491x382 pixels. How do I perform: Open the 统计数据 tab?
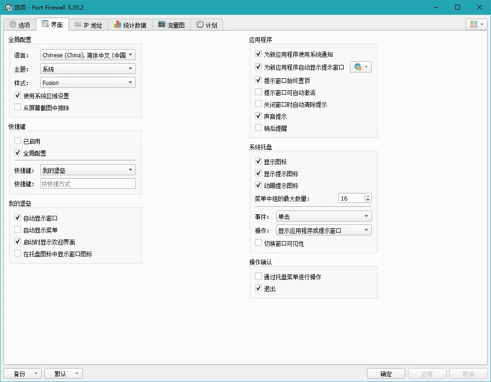130,25
